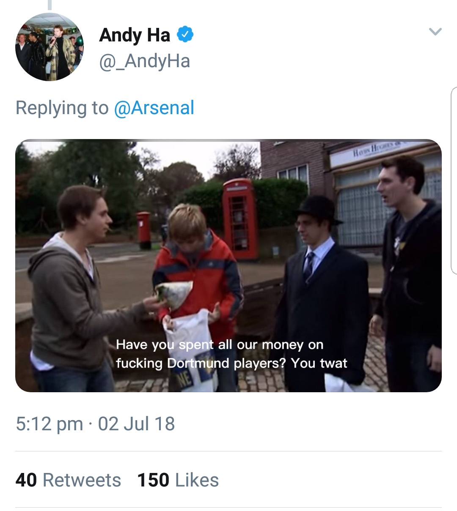Tap the Replying to label

point(62,108)
